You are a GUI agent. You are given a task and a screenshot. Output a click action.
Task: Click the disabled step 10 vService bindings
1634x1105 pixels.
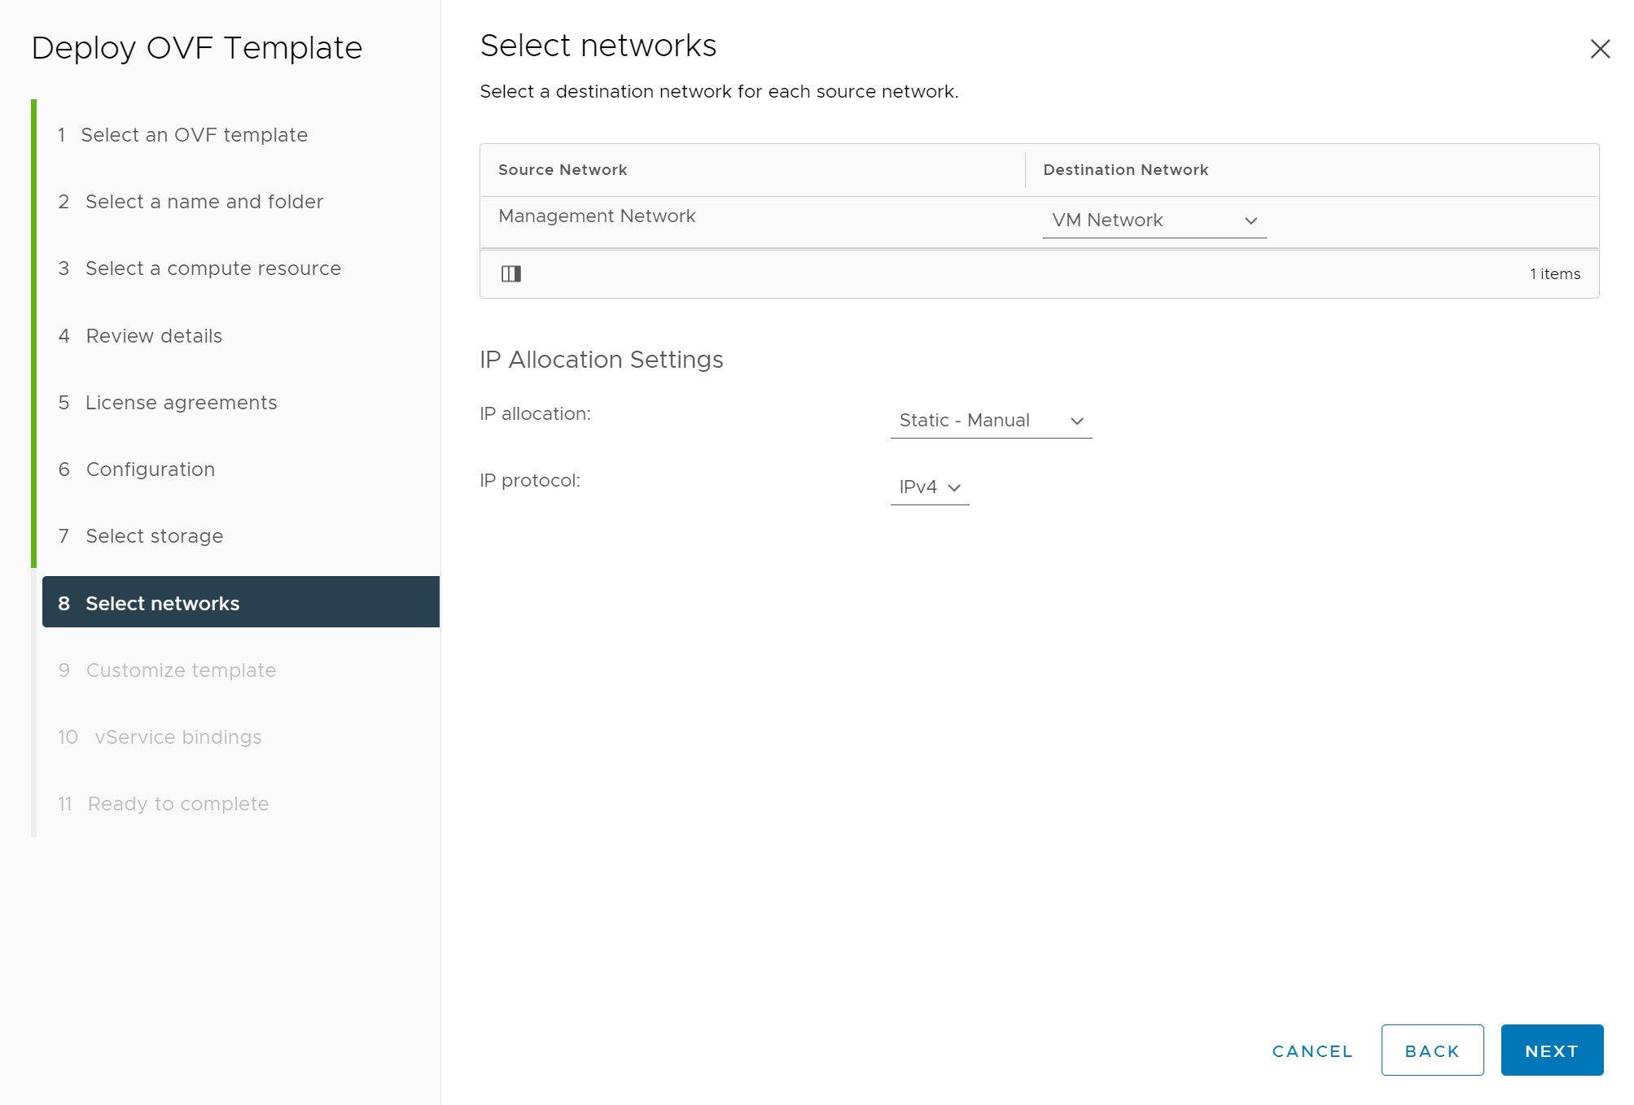[x=160, y=737]
